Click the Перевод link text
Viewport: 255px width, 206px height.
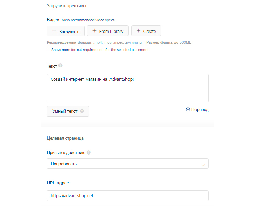pyautogui.click(x=200, y=110)
